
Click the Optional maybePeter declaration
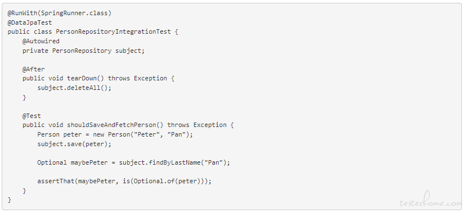point(73,162)
